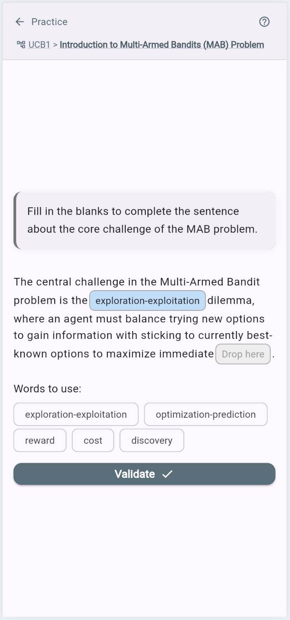The image size is (290, 620).
Task: Select the 'reward' word chip
Action: coord(40,440)
